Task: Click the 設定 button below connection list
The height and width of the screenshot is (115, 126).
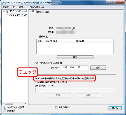Action: point(75,57)
